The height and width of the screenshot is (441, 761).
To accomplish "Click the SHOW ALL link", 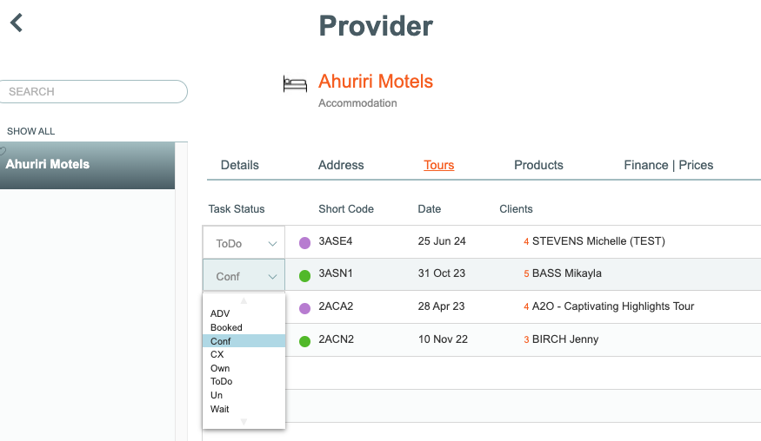I will (30, 131).
